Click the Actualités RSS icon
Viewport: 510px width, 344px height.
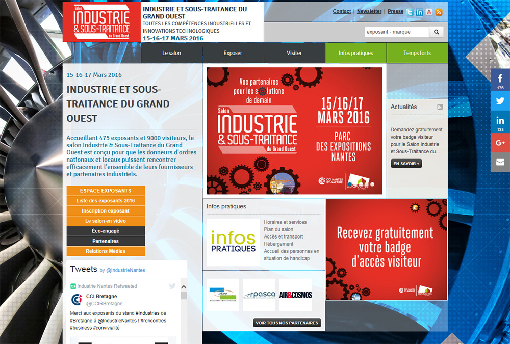tap(440, 107)
